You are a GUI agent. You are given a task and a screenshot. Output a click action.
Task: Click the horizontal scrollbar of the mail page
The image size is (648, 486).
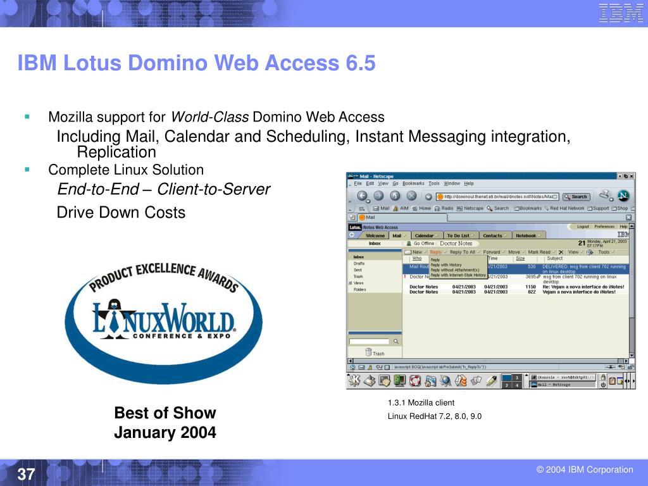point(489,361)
